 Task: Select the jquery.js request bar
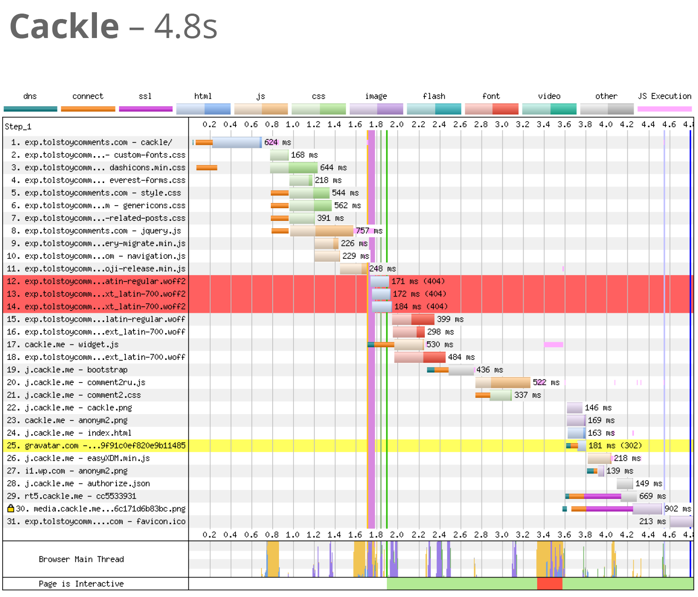322,231
